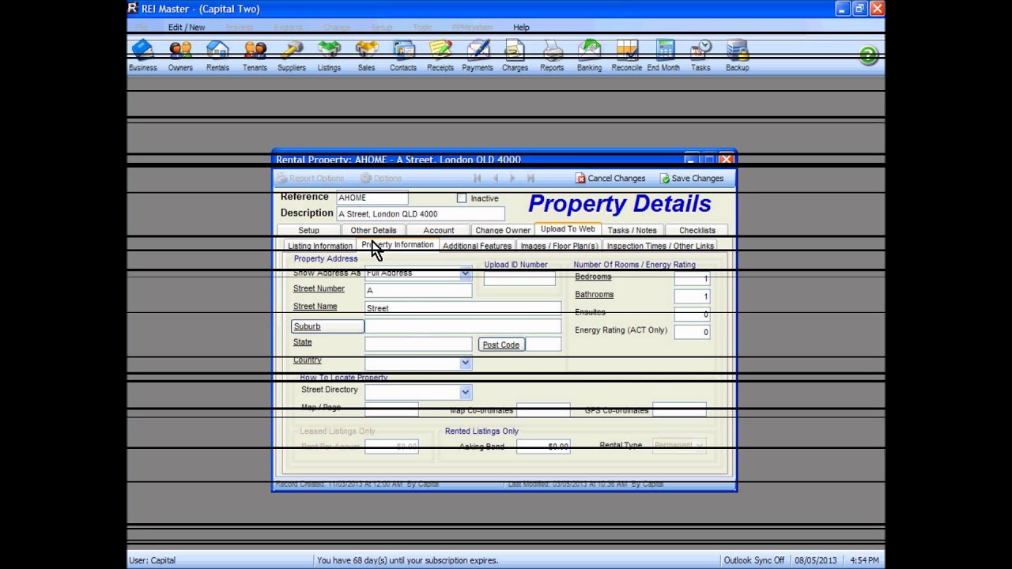Open the Owners toolbar icon
Screen dimensions: 1012x569
point(180,56)
